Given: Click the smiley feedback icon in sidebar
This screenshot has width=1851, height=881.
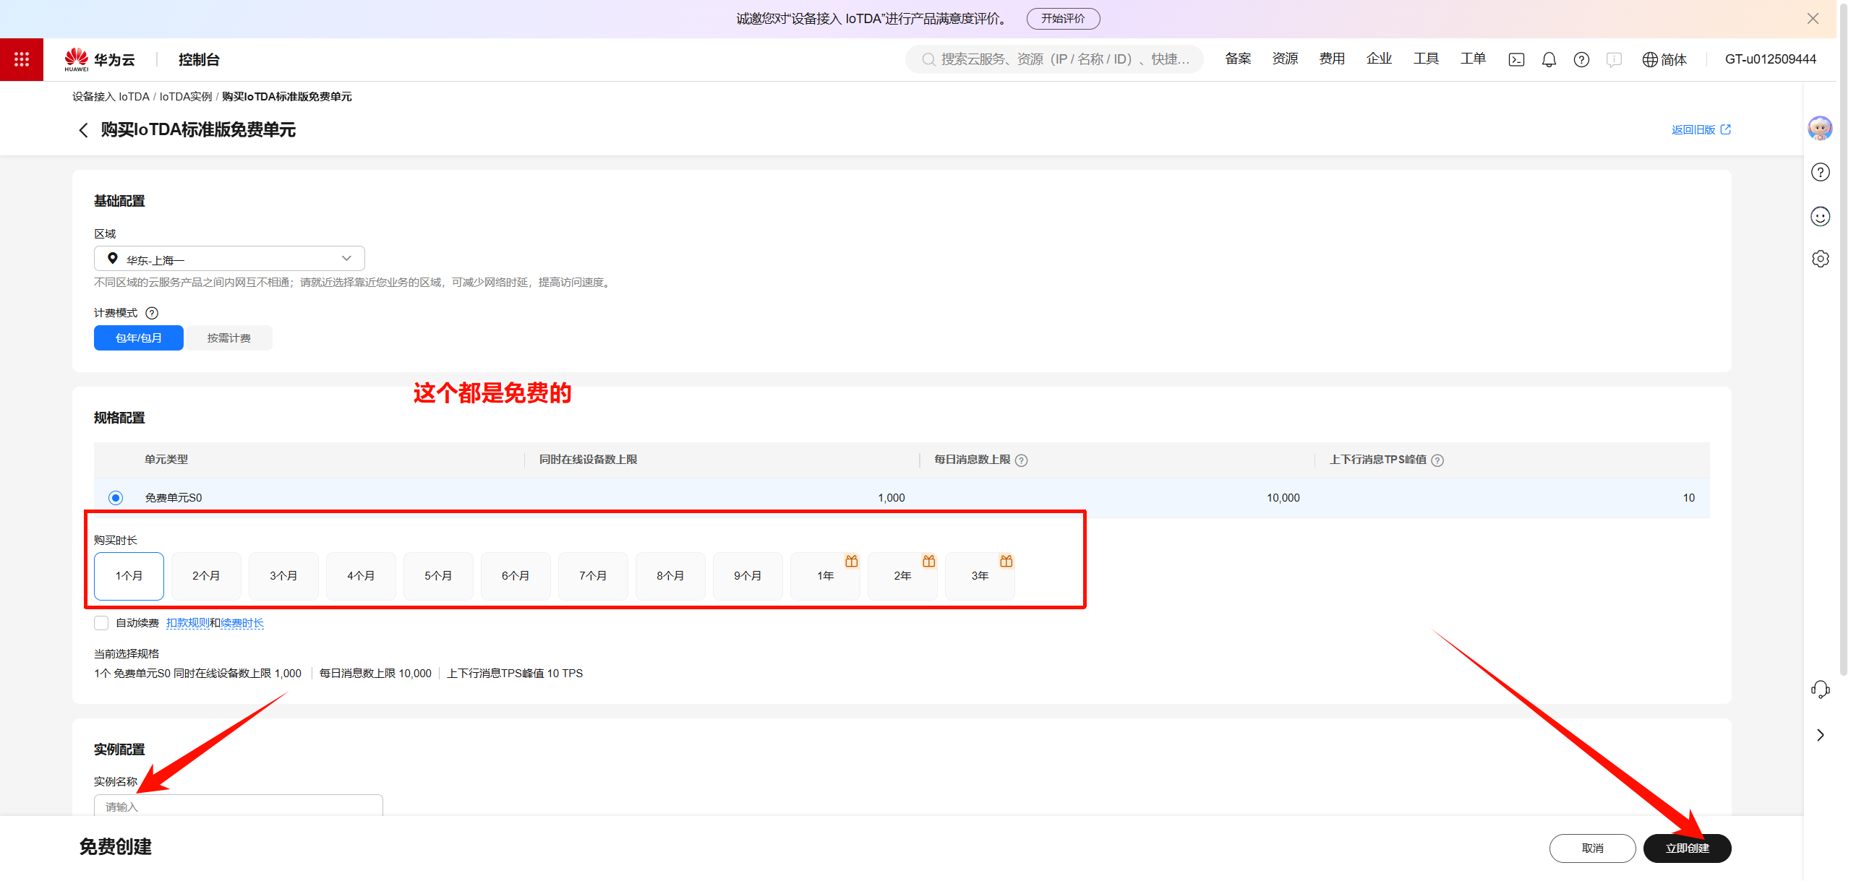Looking at the screenshot, I should pyautogui.click(x=1820, y=216).
